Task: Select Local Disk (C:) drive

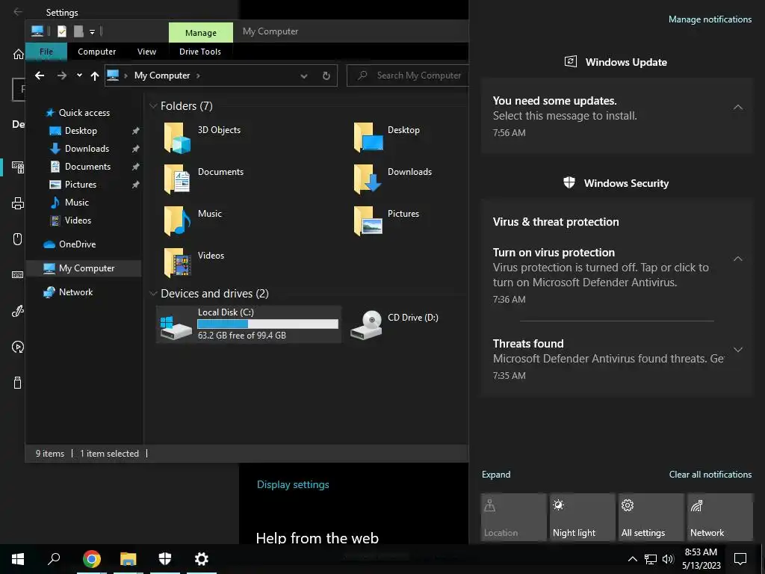Action: click(248, 324)
